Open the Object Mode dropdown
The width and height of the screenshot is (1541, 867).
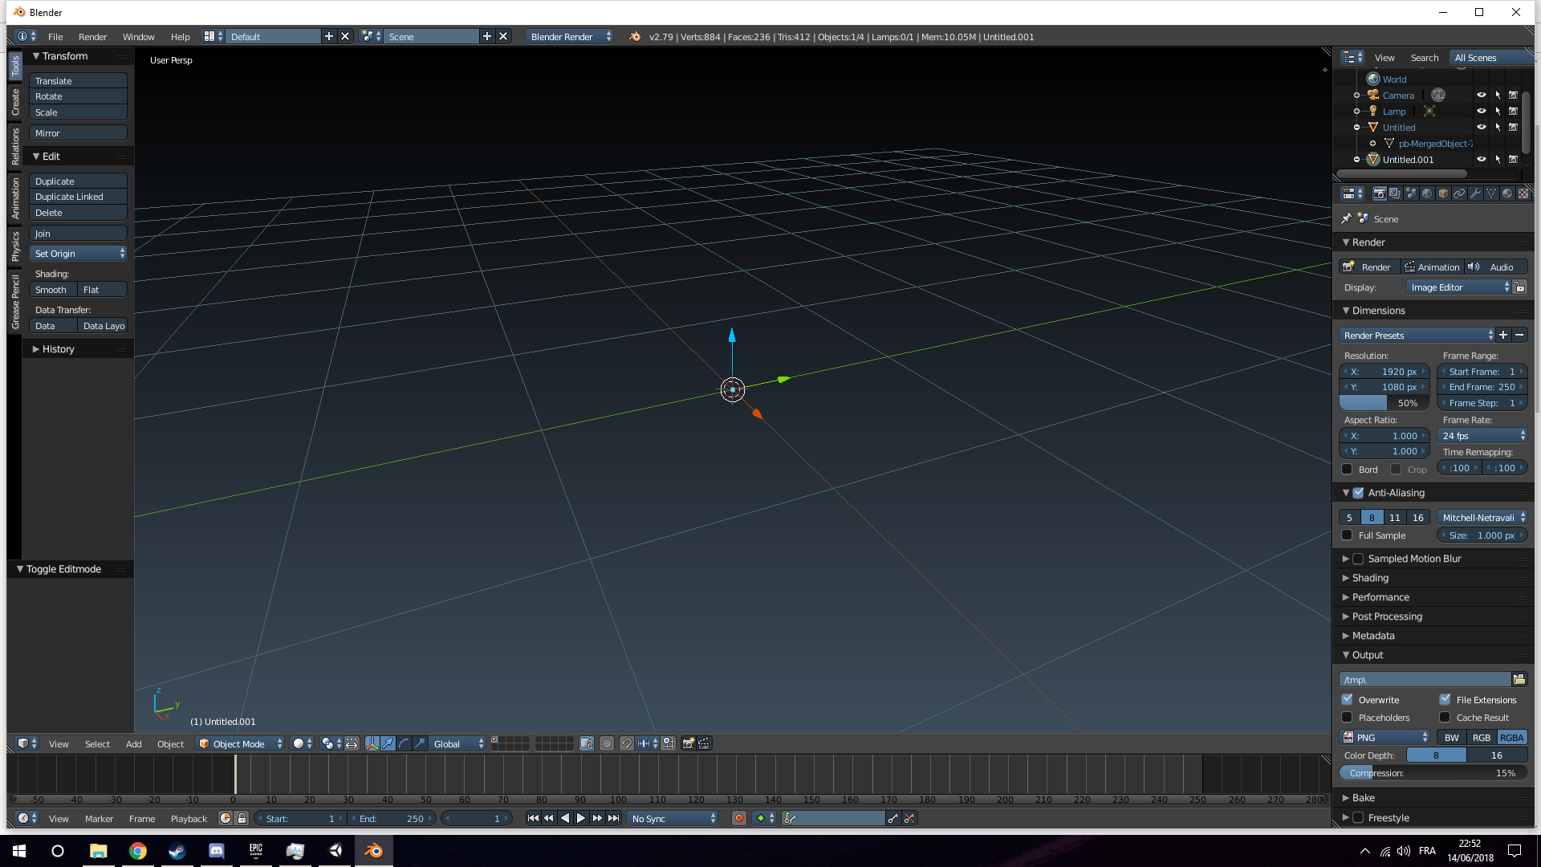pyautogui.click(x=239, y=743)
